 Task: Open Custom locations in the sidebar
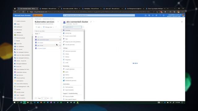click(21, 98)
